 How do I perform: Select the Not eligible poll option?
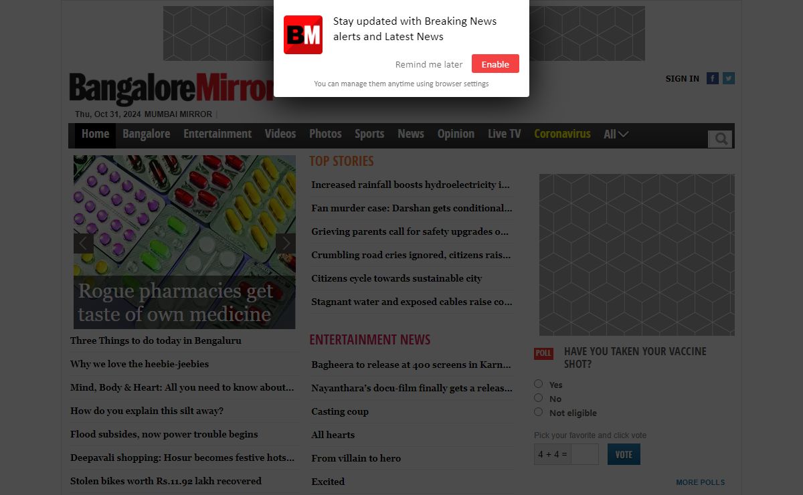538,412
